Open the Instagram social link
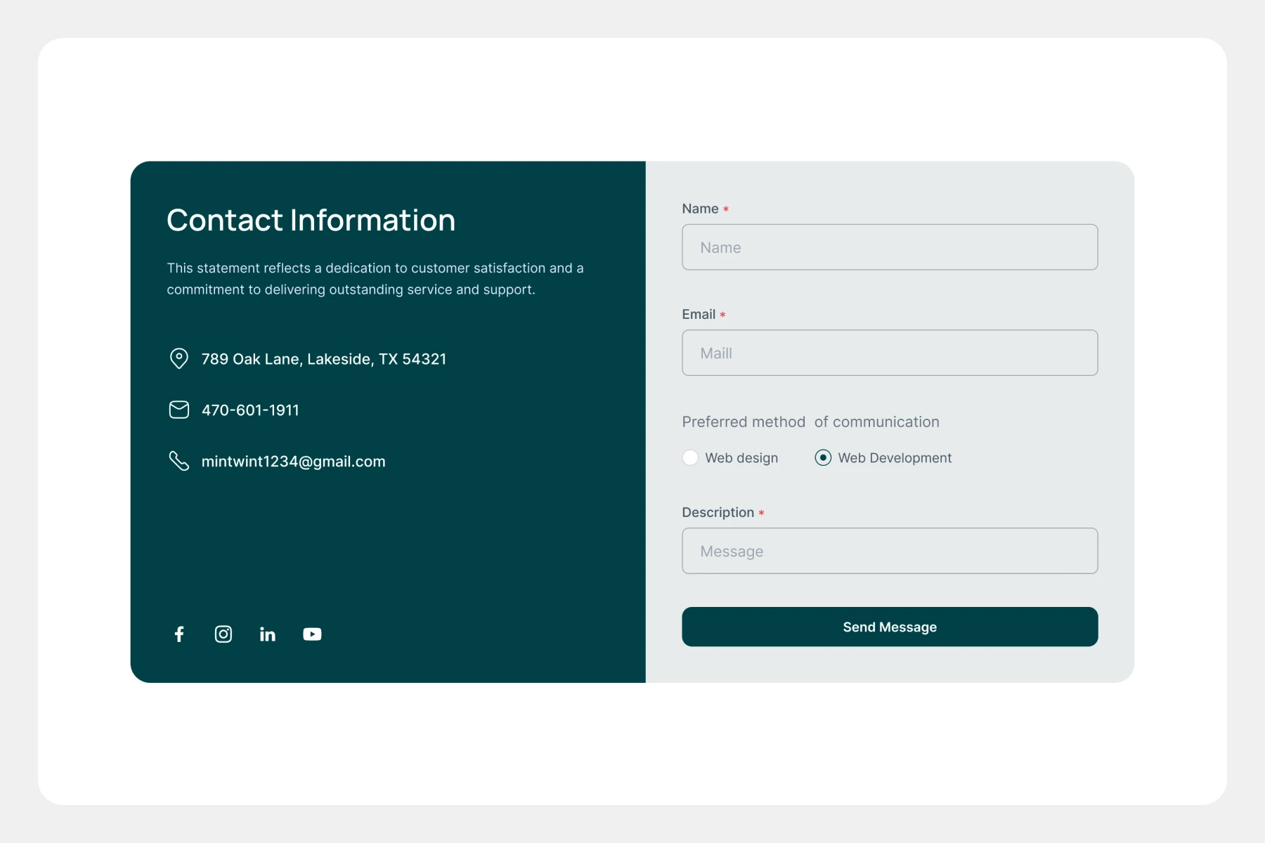1265x843 pixels. tap(223, 634)
